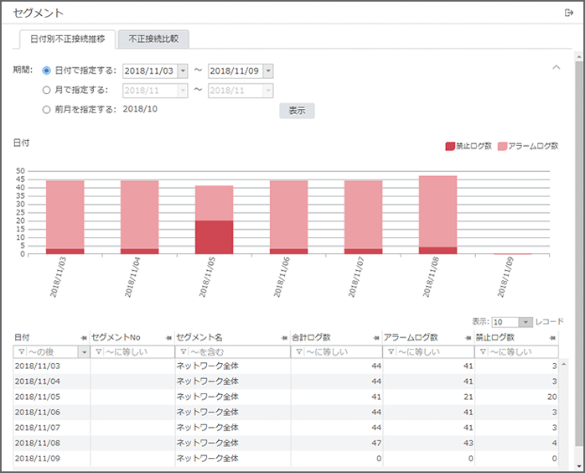The height and width of the screenshot is (473, 585).
Task: Switch to the 不正接続比較 tab
Action: [153, 39]
